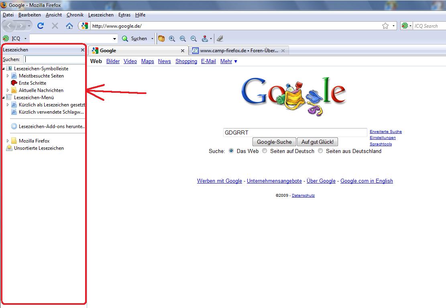Viewport: 446px width, 308px height.
Task: Open the Suchen button dropdown arrow
Action: (x=152, y=39)
